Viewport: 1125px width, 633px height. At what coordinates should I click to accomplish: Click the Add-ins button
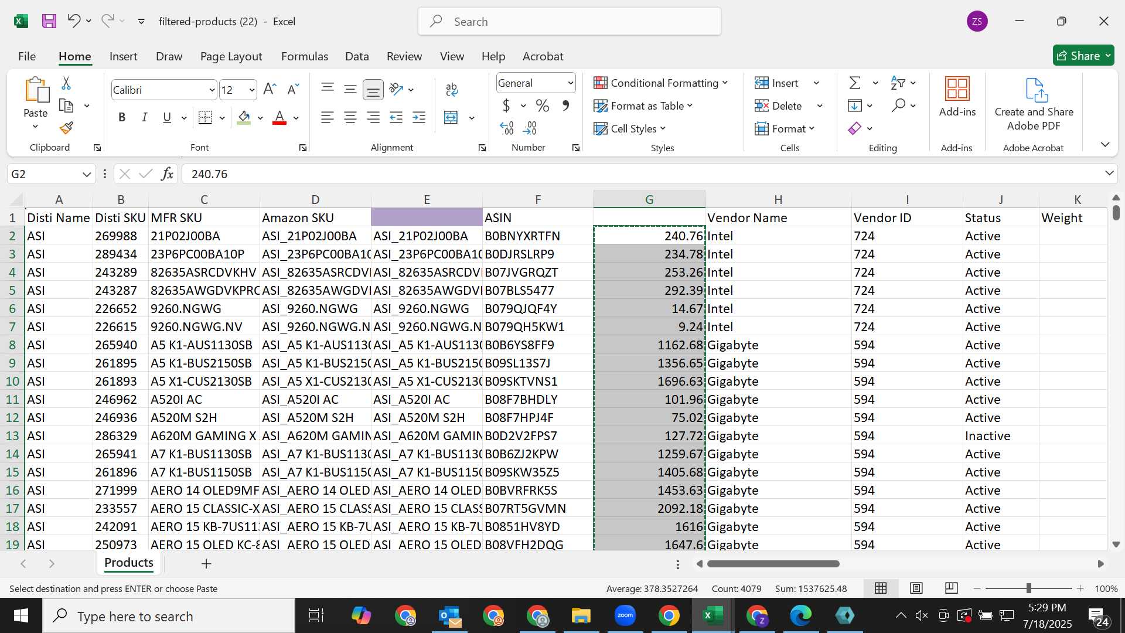pyautogui.click(x=957, y=97)
